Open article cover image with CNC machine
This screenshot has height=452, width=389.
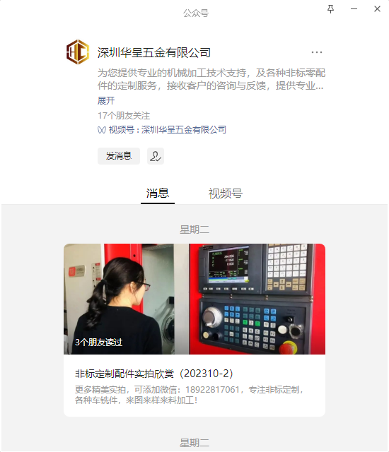tap(194, 299)
